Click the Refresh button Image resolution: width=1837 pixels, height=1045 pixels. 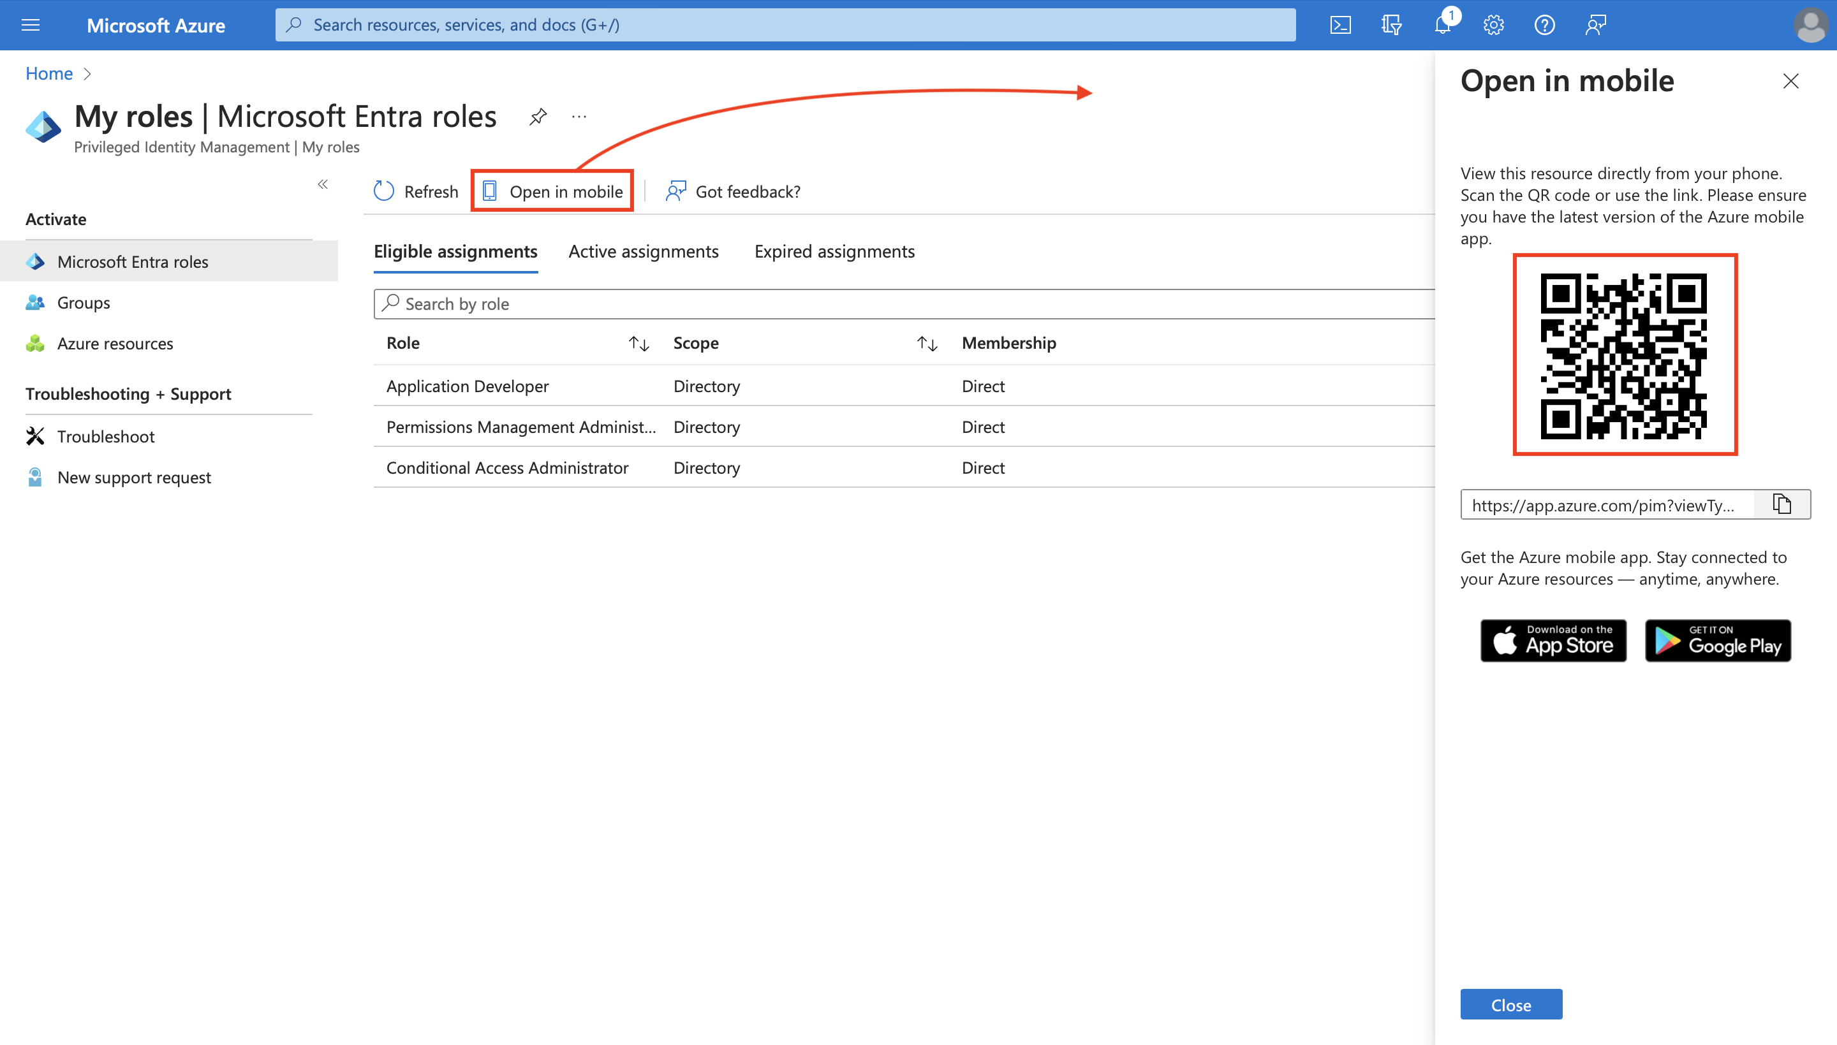pyautogui.click(x=417, y=191)
